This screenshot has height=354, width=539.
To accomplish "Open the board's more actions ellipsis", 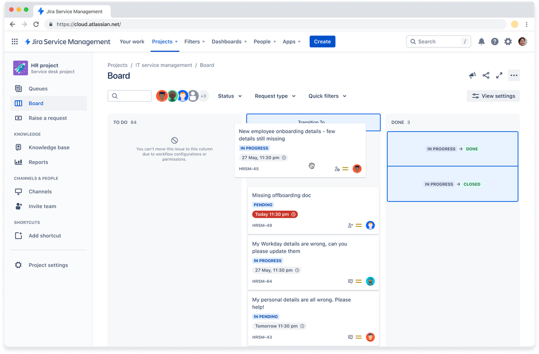I will click(514, 75).
